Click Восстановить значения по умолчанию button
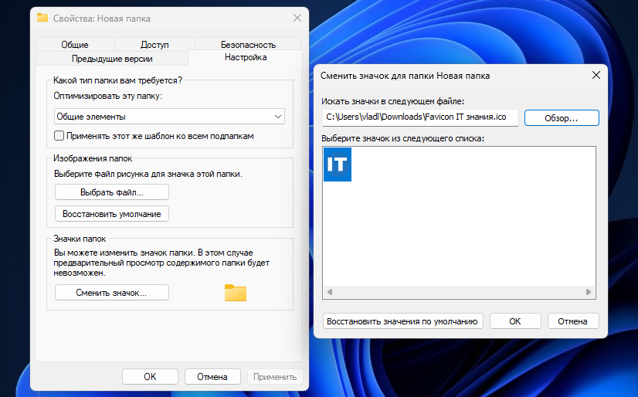638x397 pixels. pos(403,321)
